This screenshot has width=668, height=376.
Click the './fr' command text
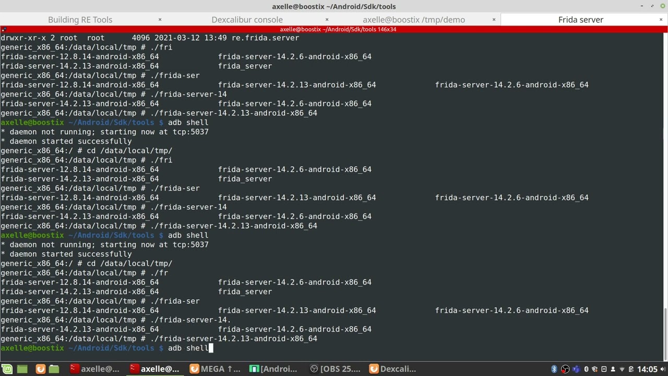[159, 273]
